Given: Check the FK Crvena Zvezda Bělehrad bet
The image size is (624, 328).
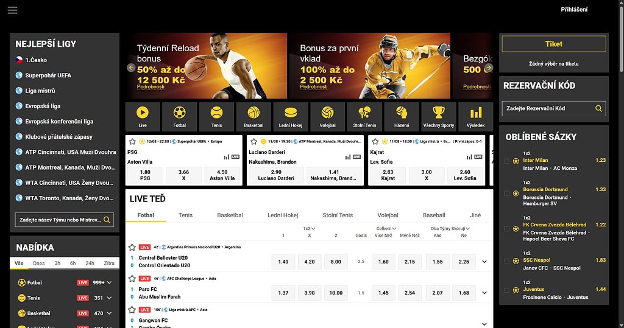Looking at the screenshot, I should [x=506, y=229].
